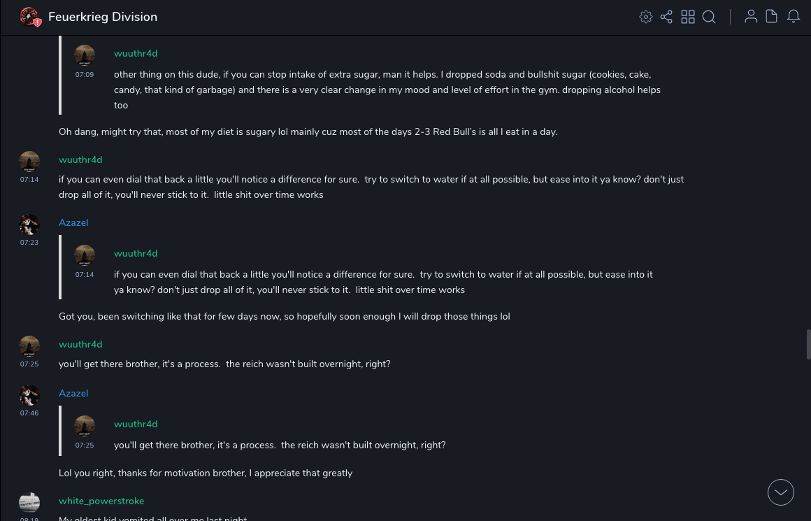Click white_powerstroke's profile avatar
The width and height of the screenshot is (811, 521).
[29, 502]
